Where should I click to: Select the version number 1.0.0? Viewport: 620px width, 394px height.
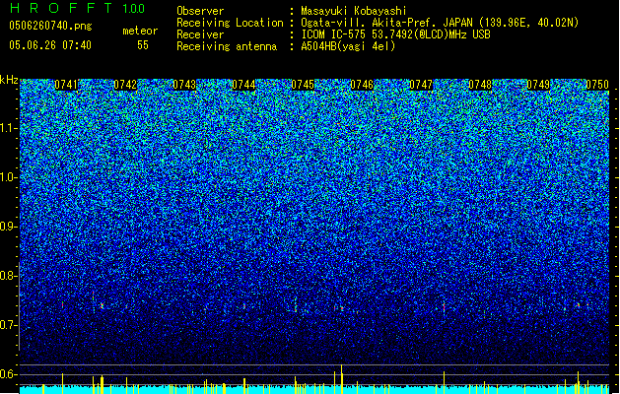[134, 8]
